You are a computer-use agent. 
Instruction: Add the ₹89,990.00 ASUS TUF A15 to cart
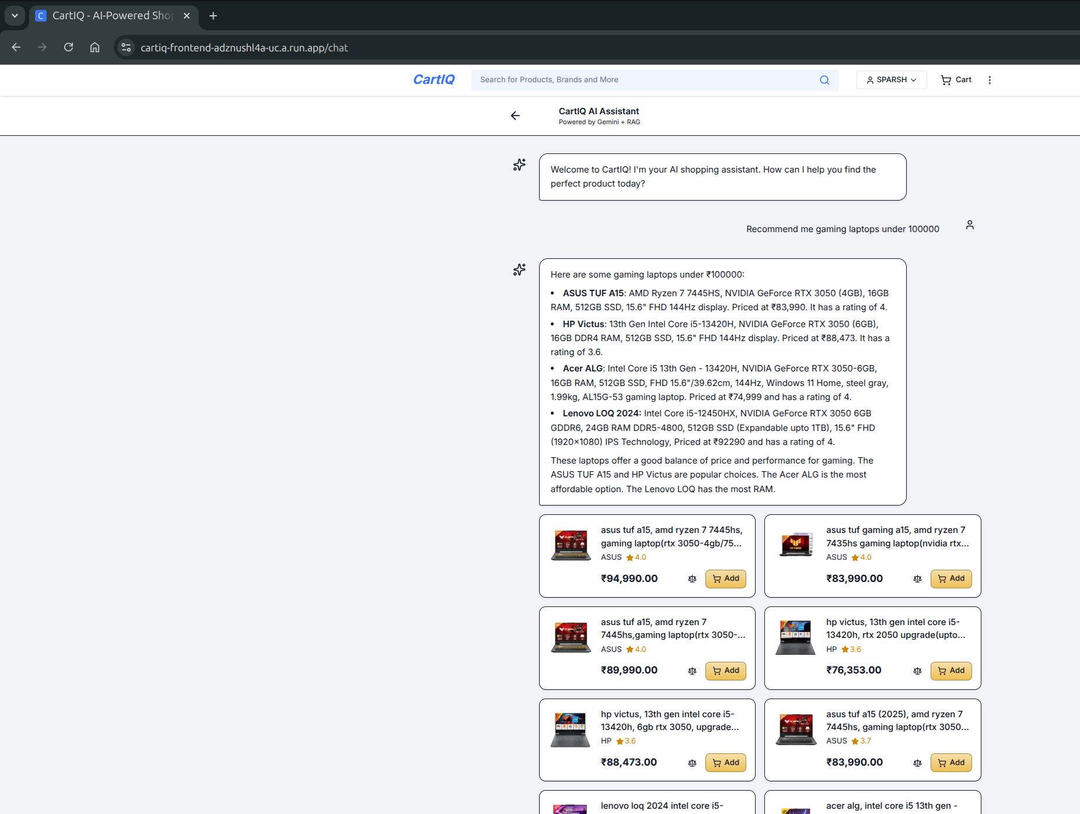pyautogui.click(x=726, y=671)
